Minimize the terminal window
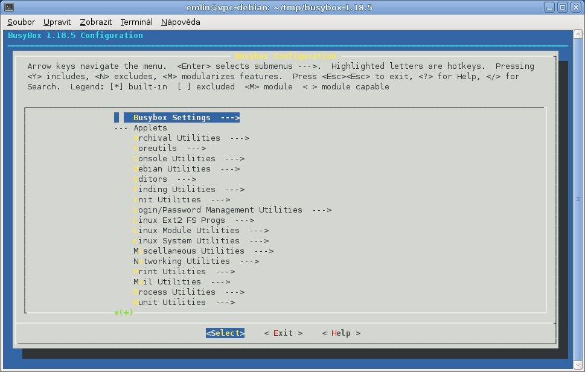The height and width of the screenshot is (372, 585). (x=549, y=7)
